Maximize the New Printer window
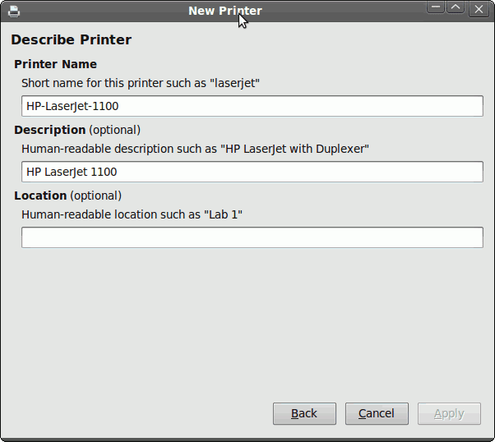Viewport: 495px width, 442px height. pos(456,7)
